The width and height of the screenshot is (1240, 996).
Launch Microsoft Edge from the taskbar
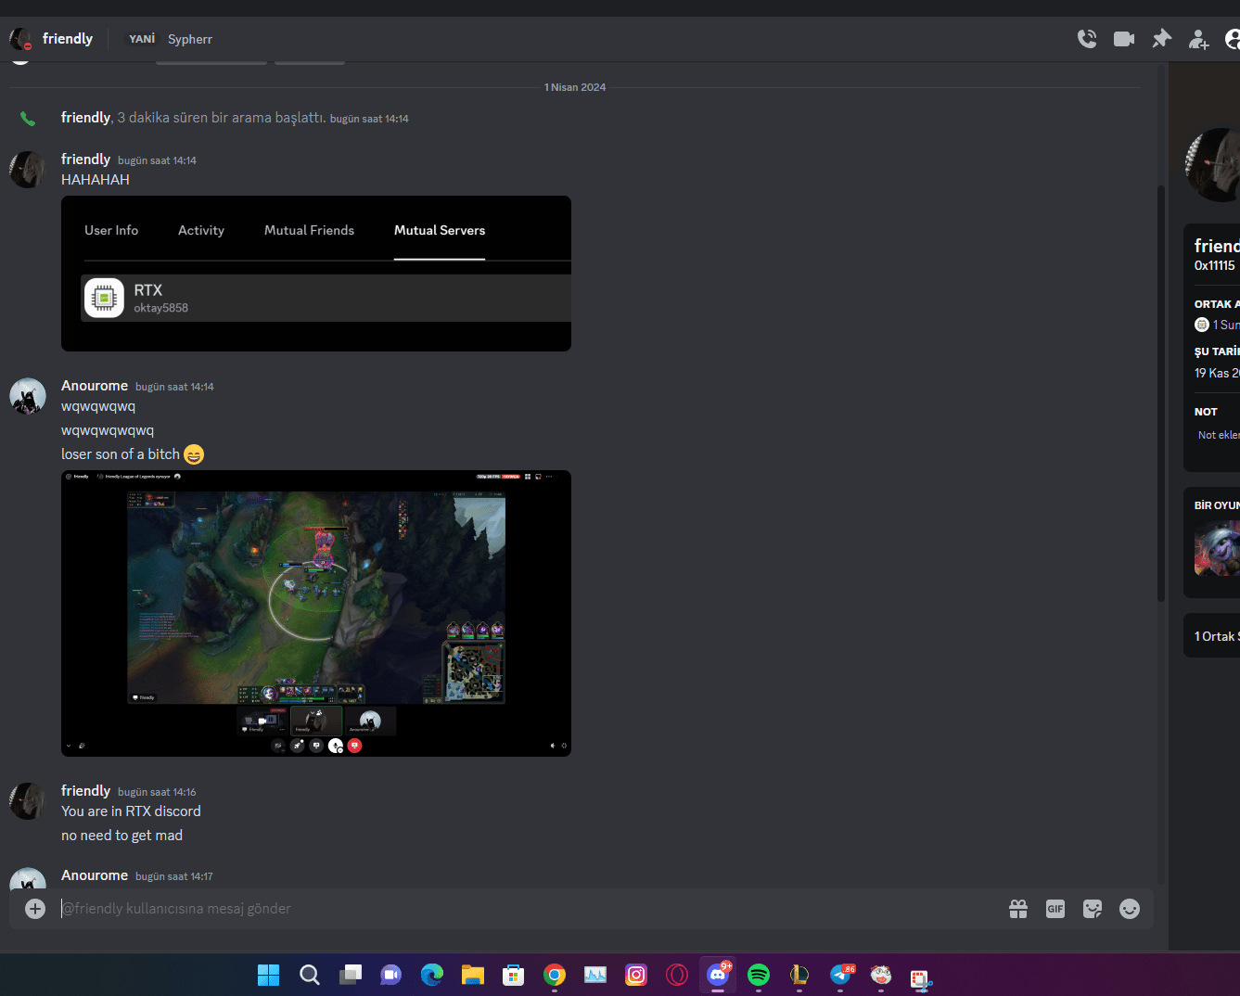pos(432,975)
